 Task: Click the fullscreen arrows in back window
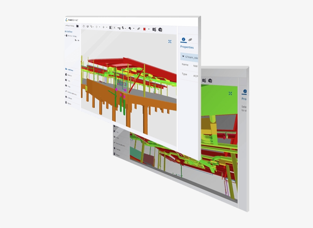[x=231, y=93]
